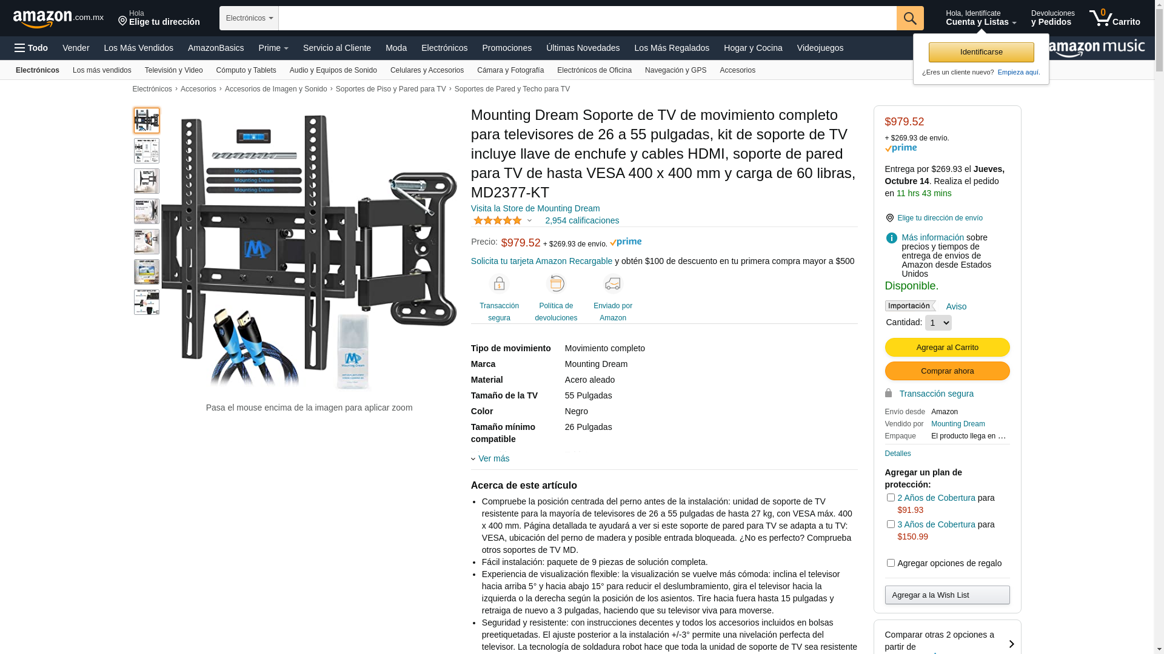The width and height of the screenshot is (1164, 654).
Task: Click the Política de devoluciones icon
Action: pyautogui.click(x=556, y=283)
